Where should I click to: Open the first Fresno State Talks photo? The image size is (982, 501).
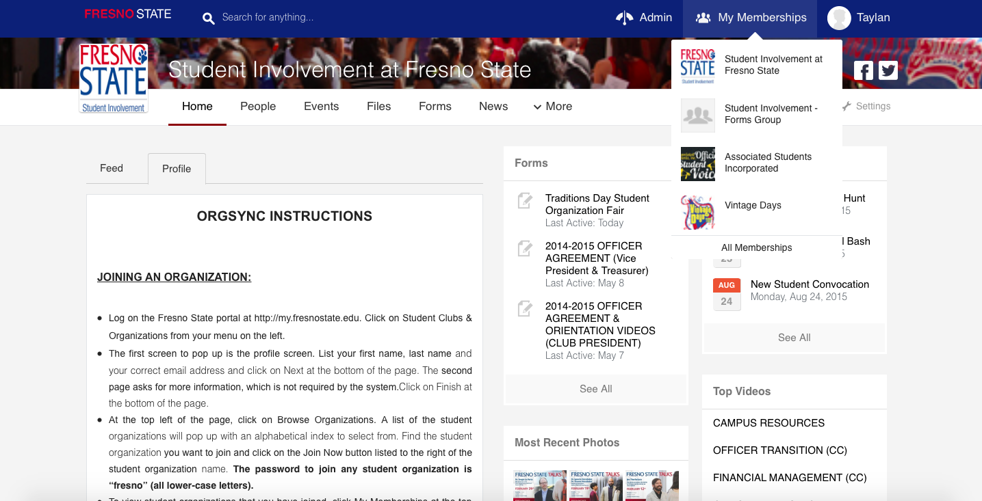click(540, 485)
